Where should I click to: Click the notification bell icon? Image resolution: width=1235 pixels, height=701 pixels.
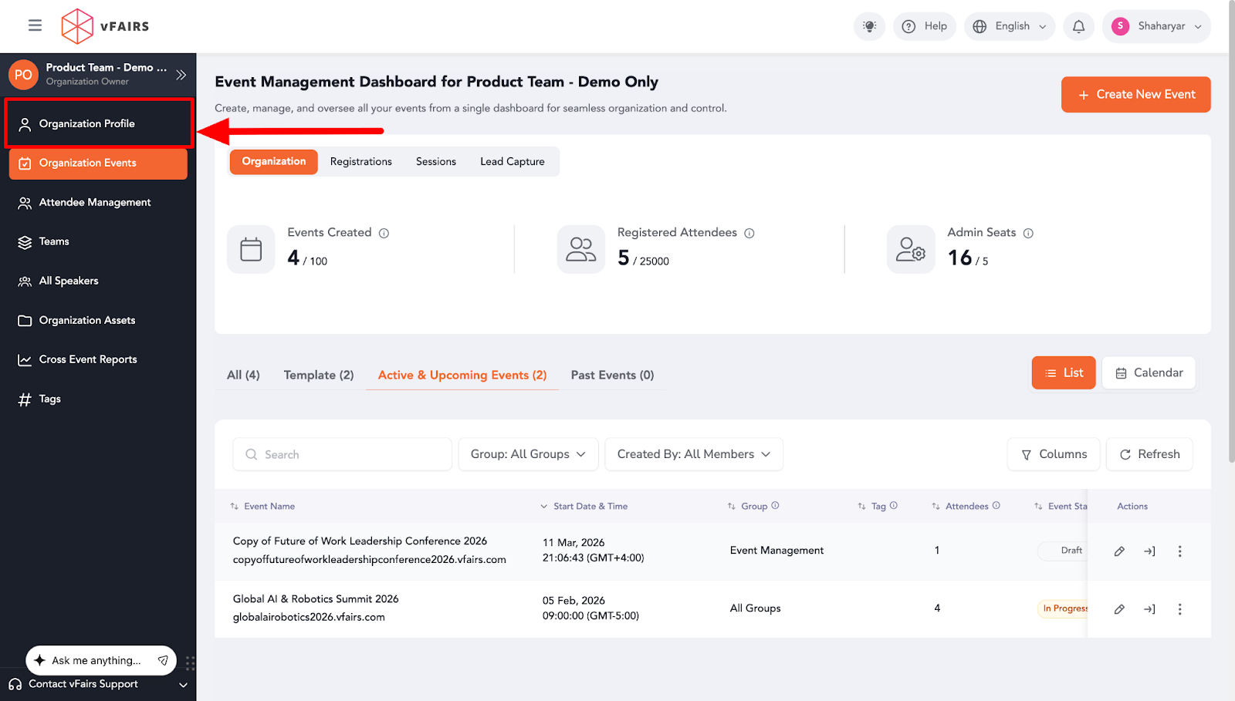click(1078, 26)
